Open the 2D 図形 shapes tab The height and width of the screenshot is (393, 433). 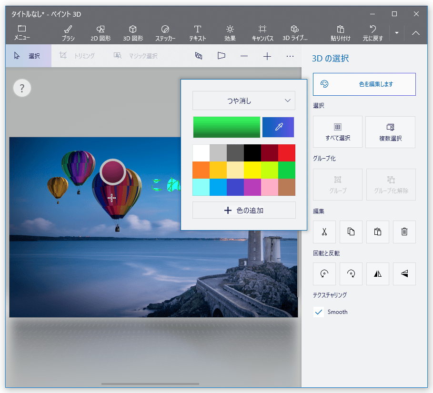(101, 33)
